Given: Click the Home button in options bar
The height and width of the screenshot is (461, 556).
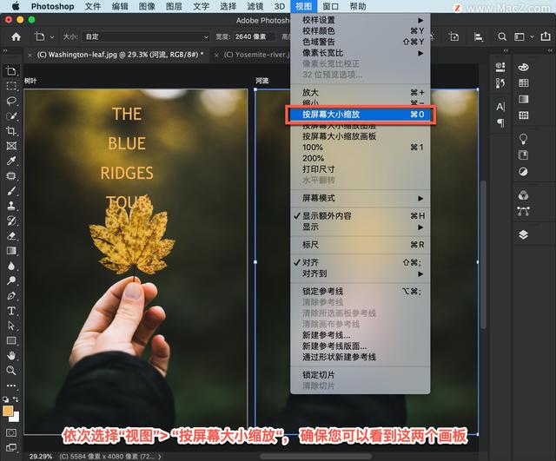Looking at the screenshot, I should (16, 36).
